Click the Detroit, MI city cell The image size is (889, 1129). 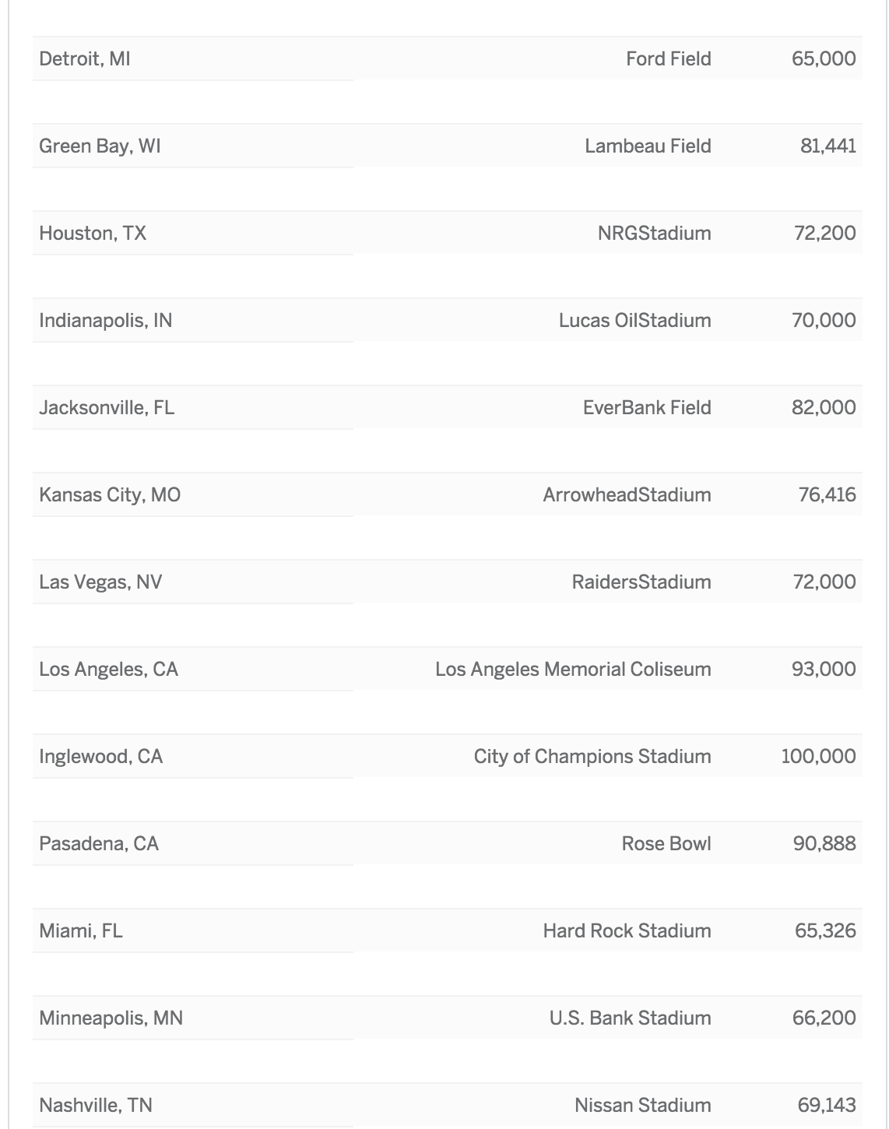click(x=85, y=59)
